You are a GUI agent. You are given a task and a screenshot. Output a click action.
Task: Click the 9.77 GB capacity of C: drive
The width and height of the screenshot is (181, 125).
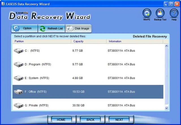click(77, 51)
